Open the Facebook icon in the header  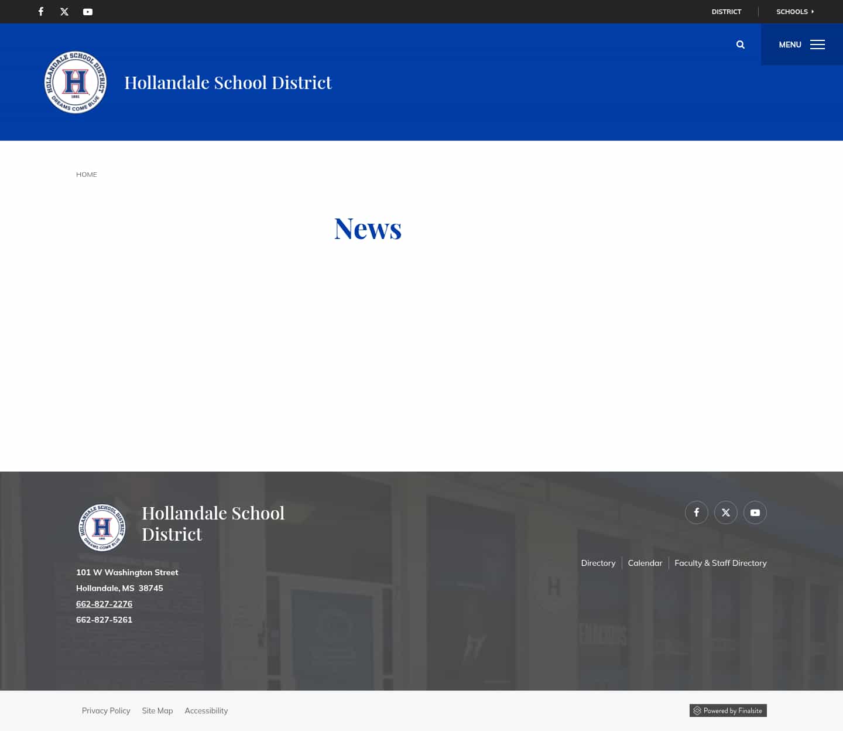[x=40, y=11]
